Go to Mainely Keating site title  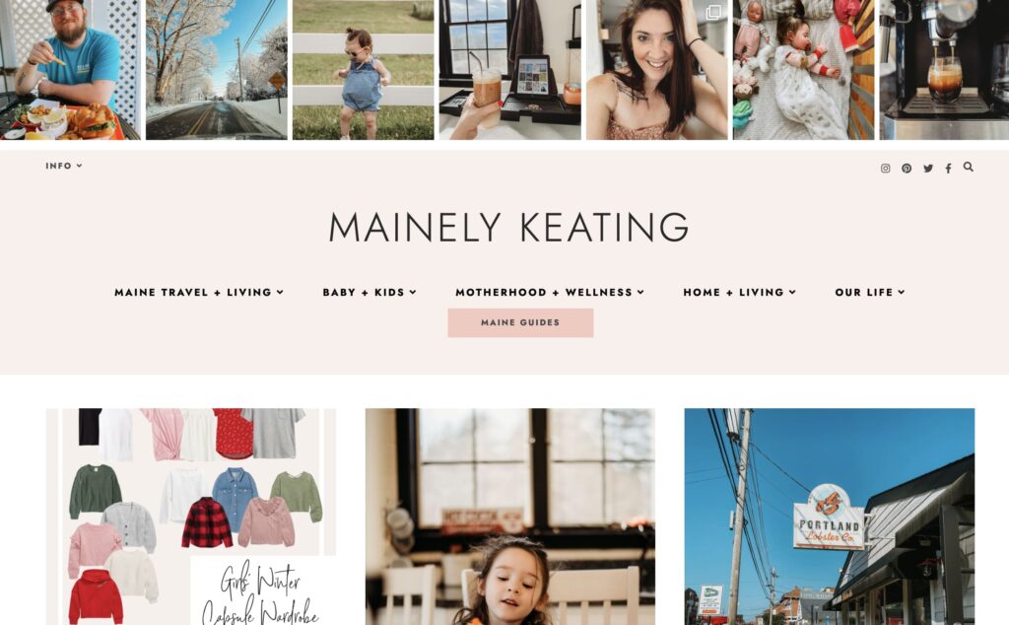[x=508, y=227]
